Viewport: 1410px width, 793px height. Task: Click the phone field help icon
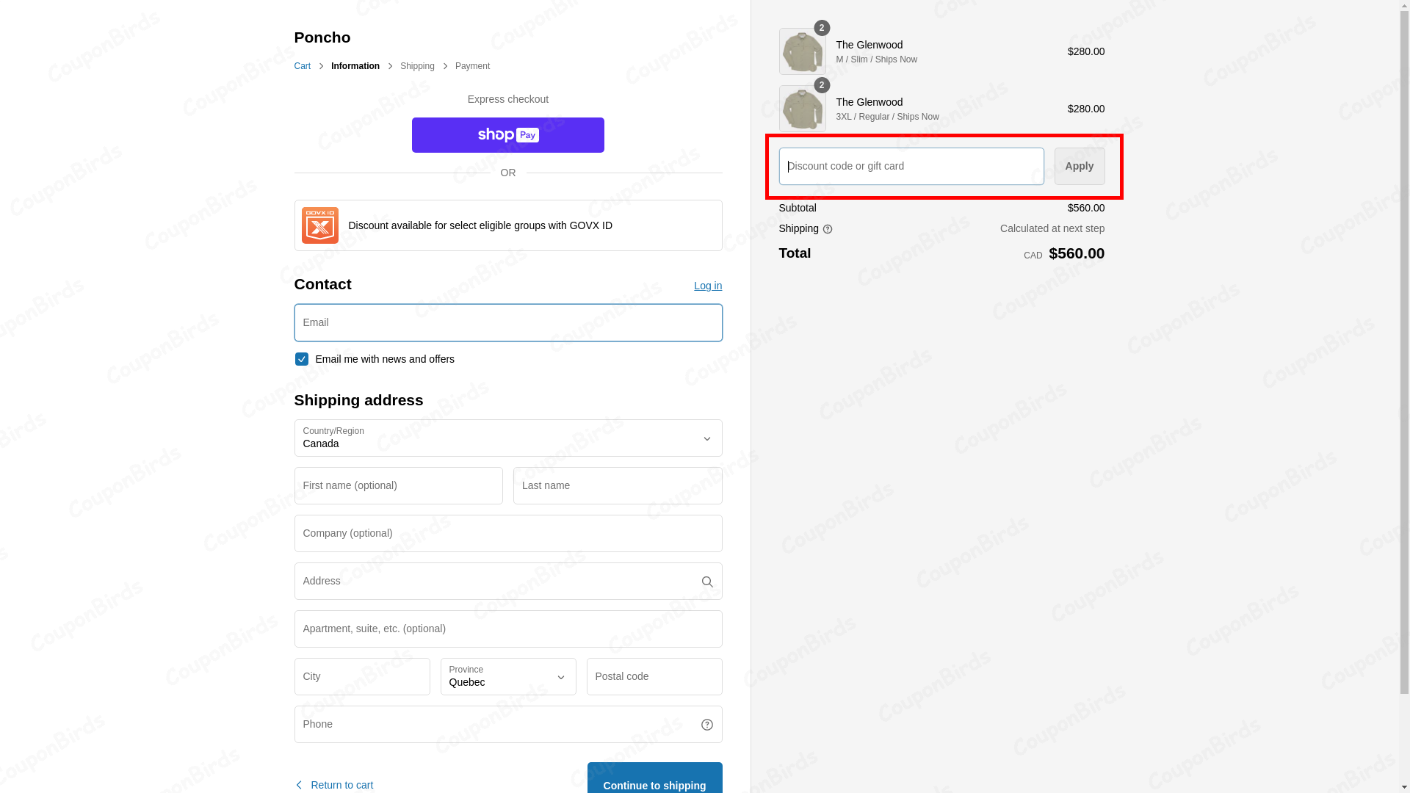(707, 725)
